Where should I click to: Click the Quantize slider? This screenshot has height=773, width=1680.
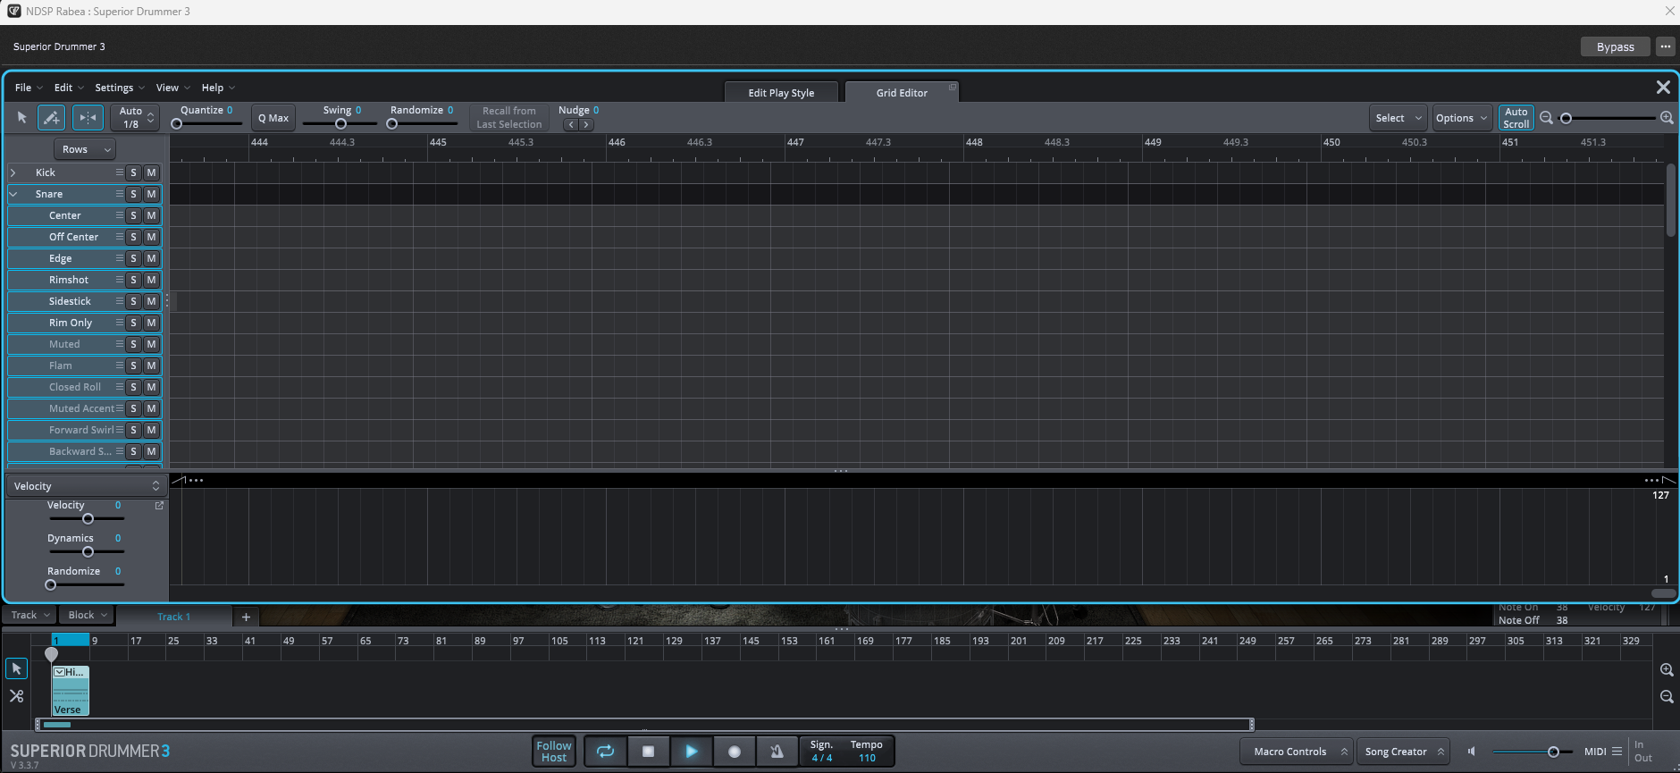207,124
